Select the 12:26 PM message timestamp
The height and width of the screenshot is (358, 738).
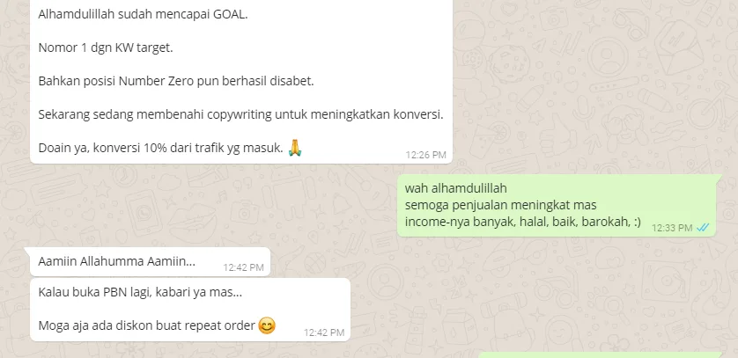426,155
